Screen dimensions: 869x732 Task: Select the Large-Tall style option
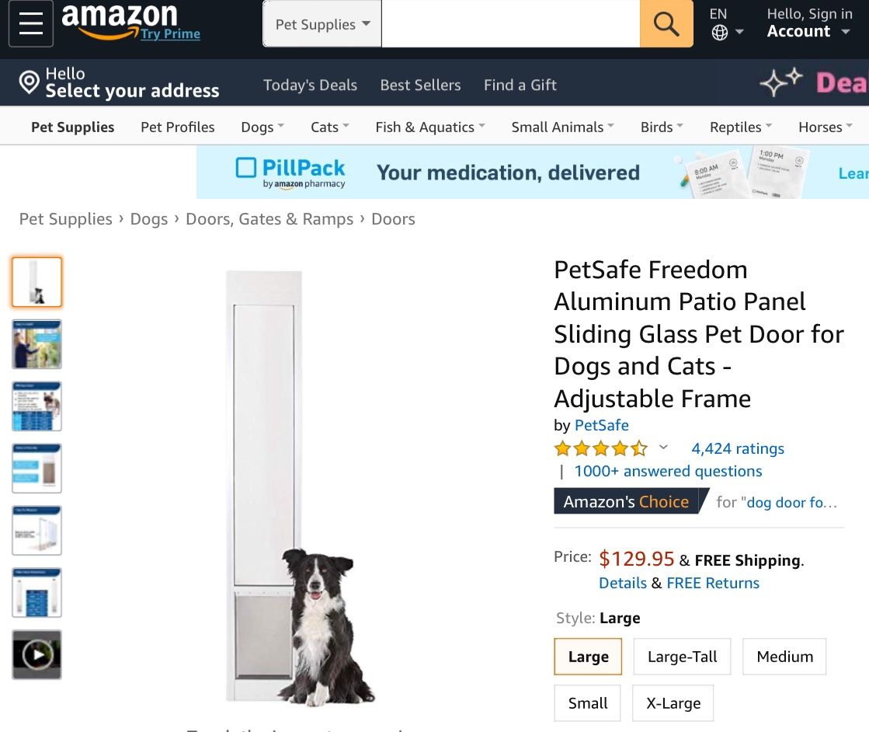point(682,657)
